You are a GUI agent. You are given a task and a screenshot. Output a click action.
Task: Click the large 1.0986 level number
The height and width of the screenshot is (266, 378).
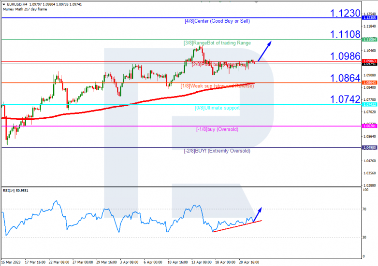coord(345,56)
